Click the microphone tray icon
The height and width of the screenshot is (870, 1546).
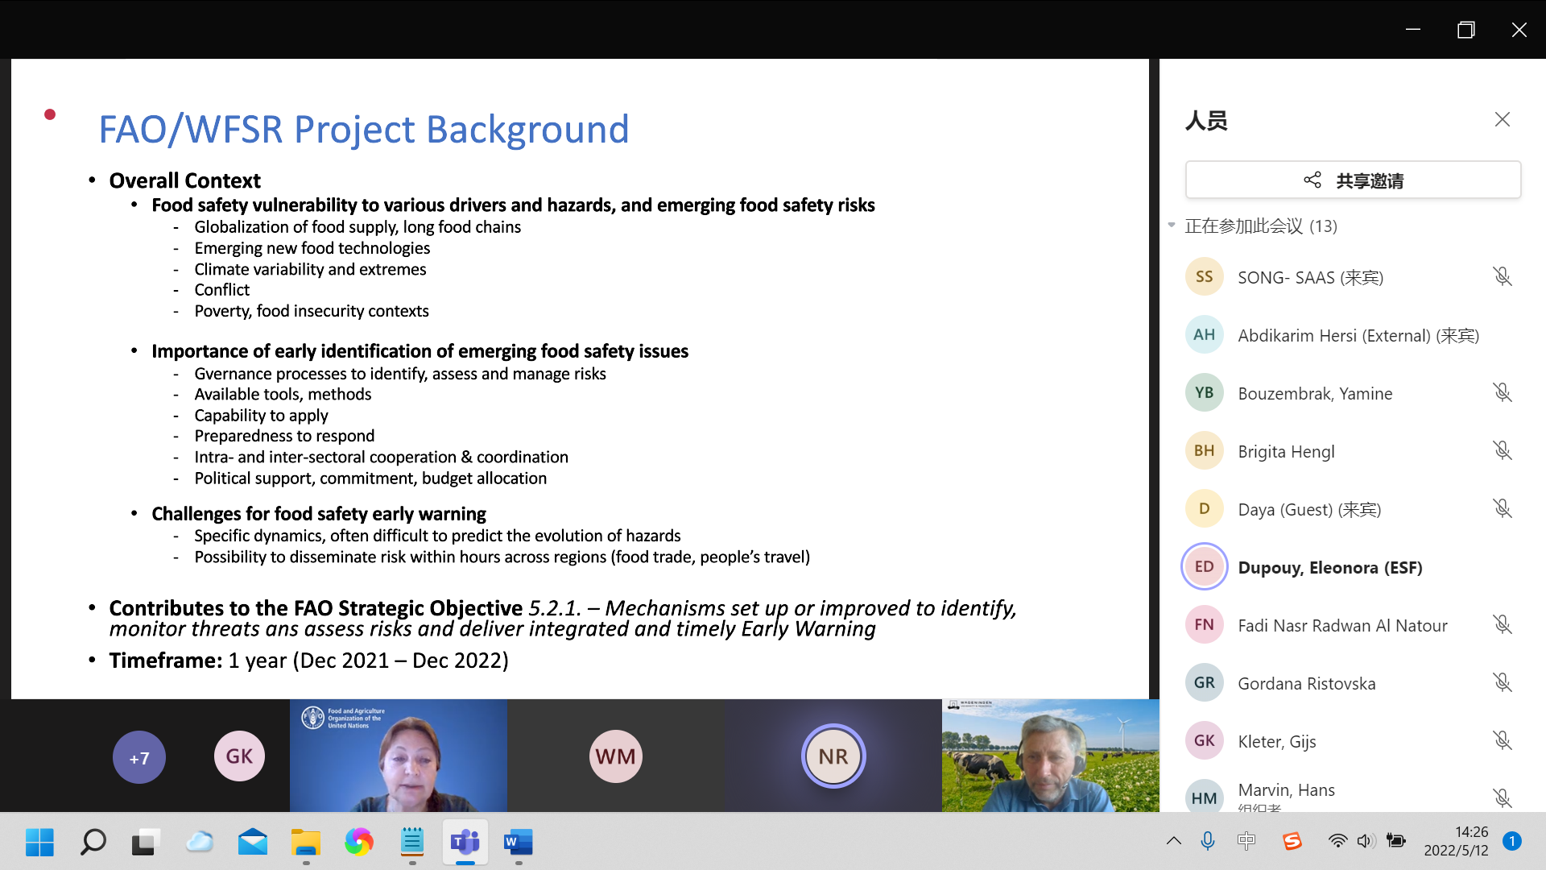click(x=1208, y=841)
